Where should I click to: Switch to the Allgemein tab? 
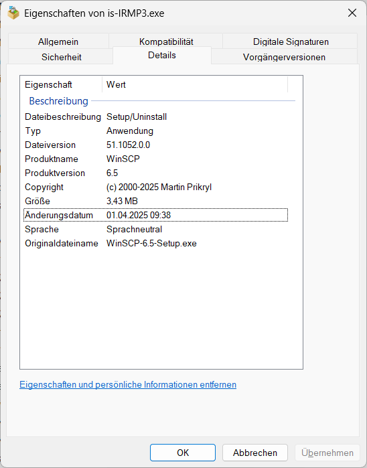(58, 42)
